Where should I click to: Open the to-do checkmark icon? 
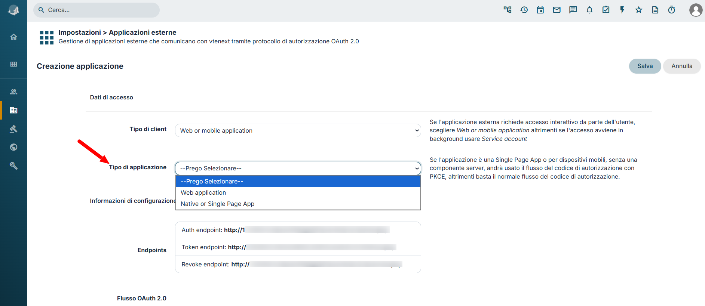click(606, 10)
